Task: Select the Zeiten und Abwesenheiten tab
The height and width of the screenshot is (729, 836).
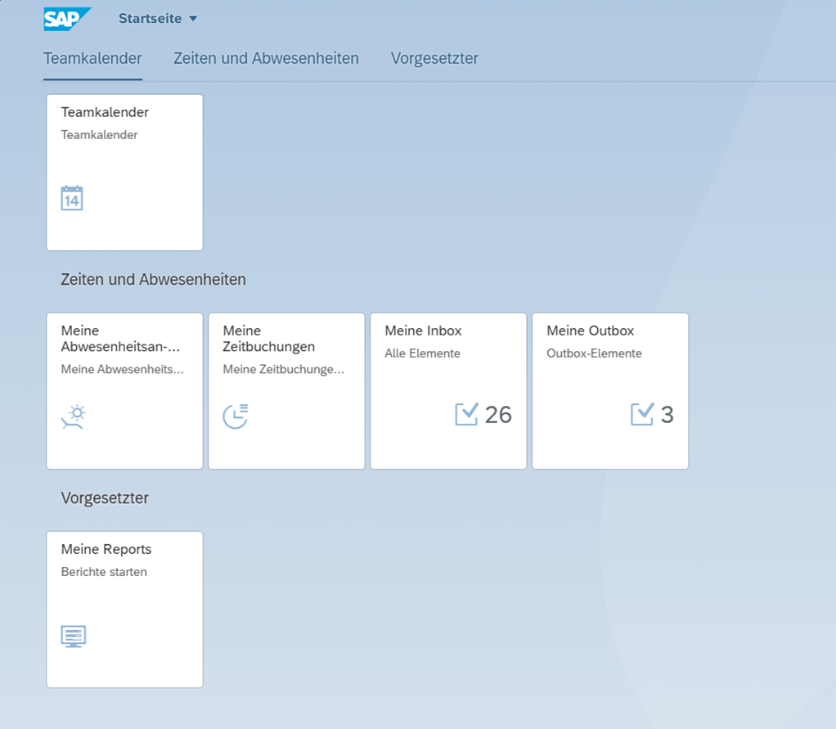Action: tap(266, 58)
